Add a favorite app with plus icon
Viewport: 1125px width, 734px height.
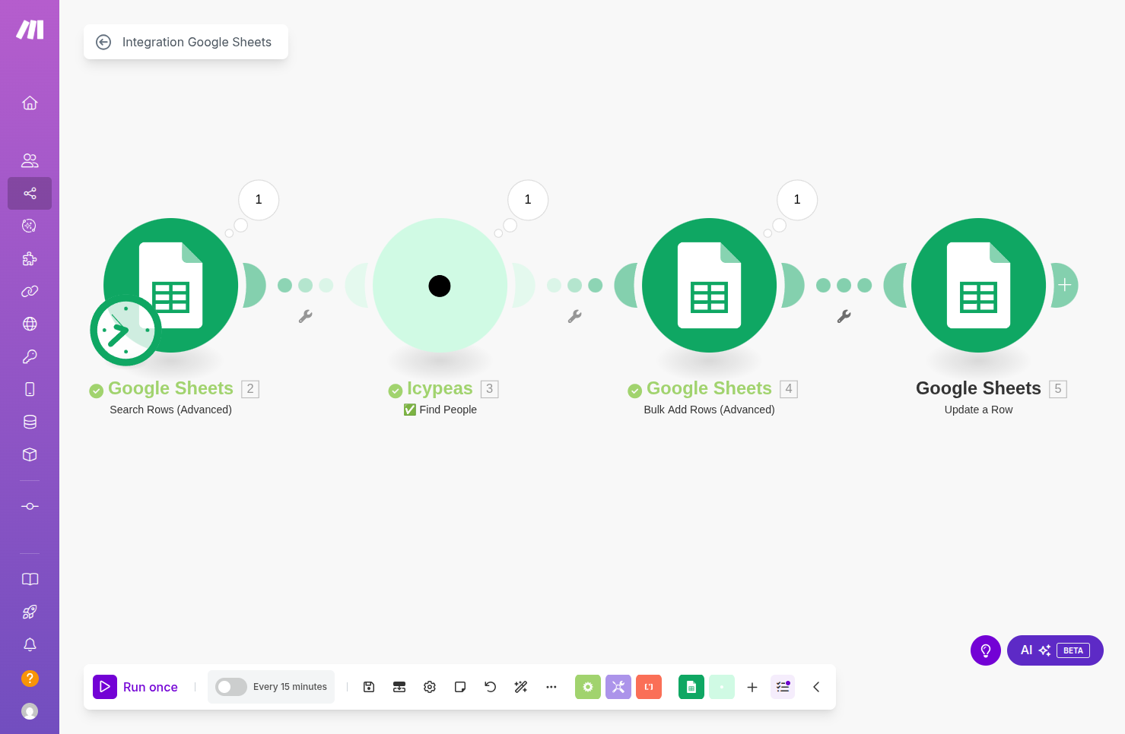tap(752, 687)
